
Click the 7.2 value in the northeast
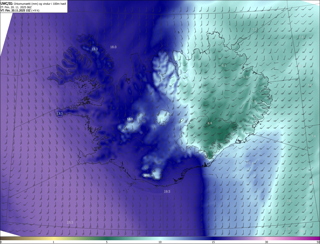coord(254,30)
